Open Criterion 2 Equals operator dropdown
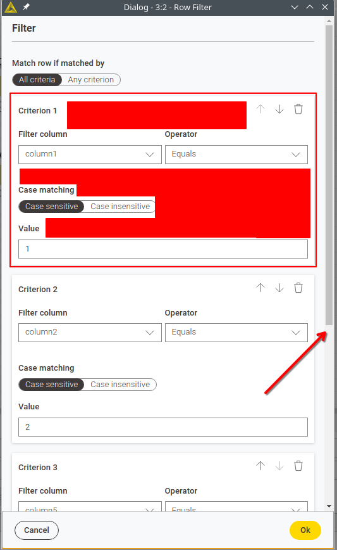The image size is (337, 550). click(236, 333)
